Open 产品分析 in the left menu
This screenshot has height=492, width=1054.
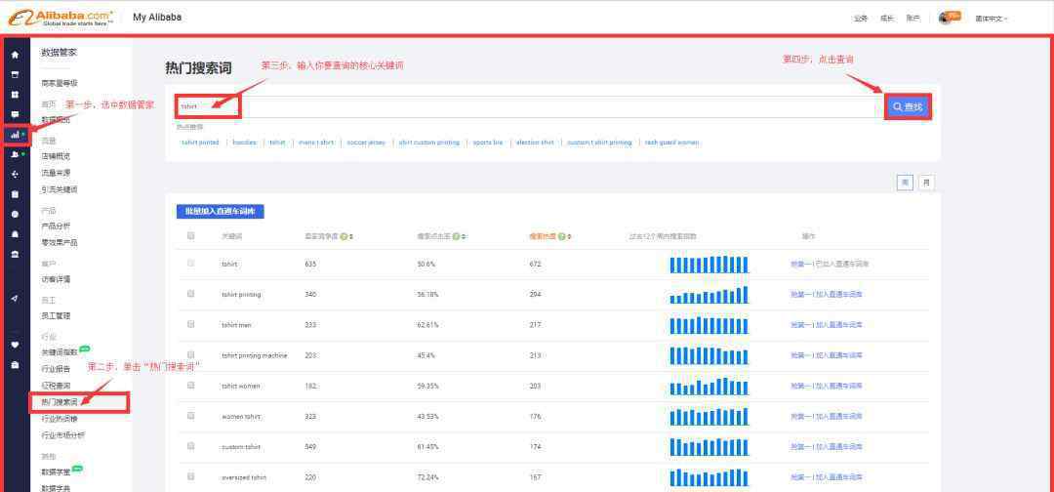point(55,225)
